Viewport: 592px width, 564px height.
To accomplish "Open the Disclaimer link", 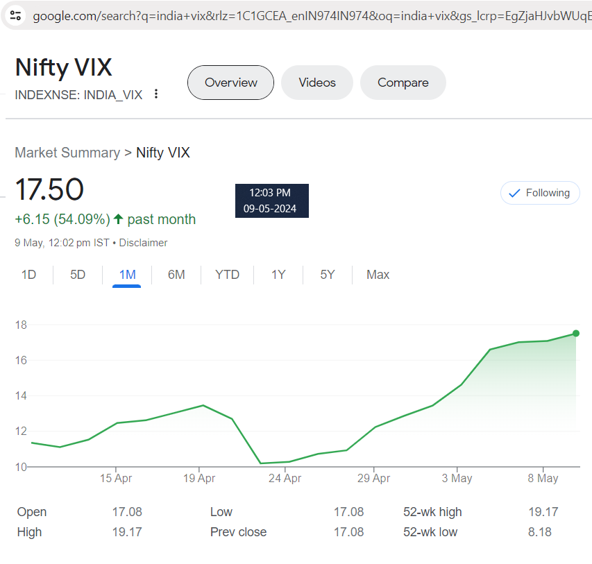I will pos(143,243).
